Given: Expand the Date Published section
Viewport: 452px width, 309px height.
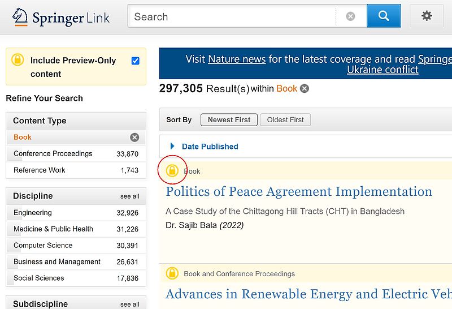Looking at the screenshot, I should [210, 147].
